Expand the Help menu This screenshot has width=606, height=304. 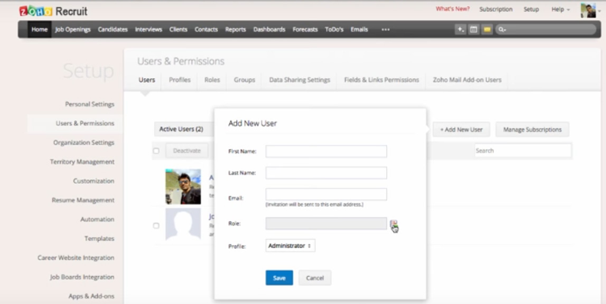pos(561,9)
